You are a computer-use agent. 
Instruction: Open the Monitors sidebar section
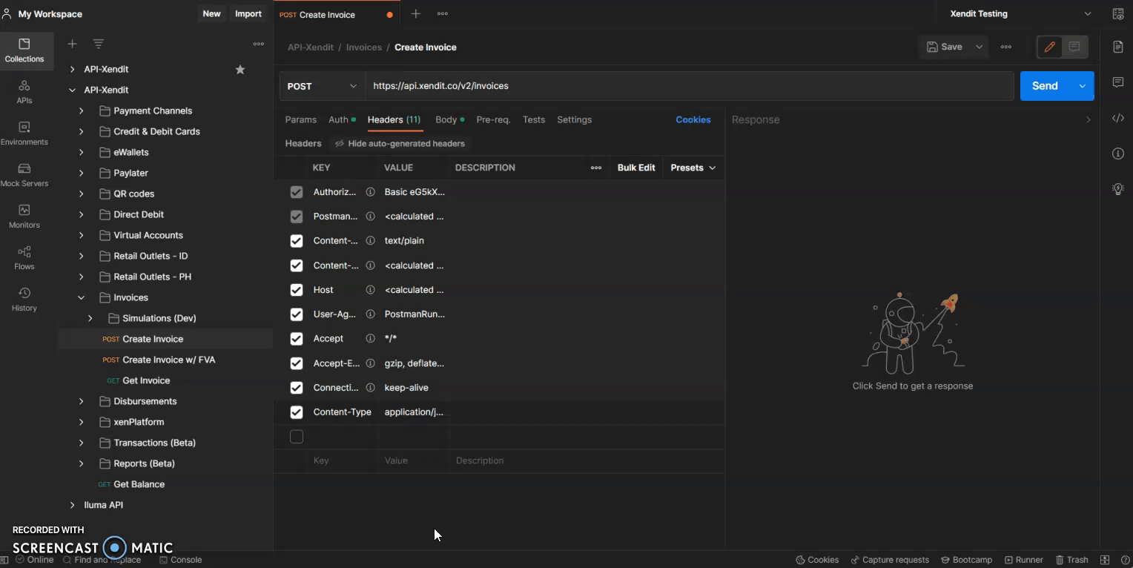coord(24,217)
